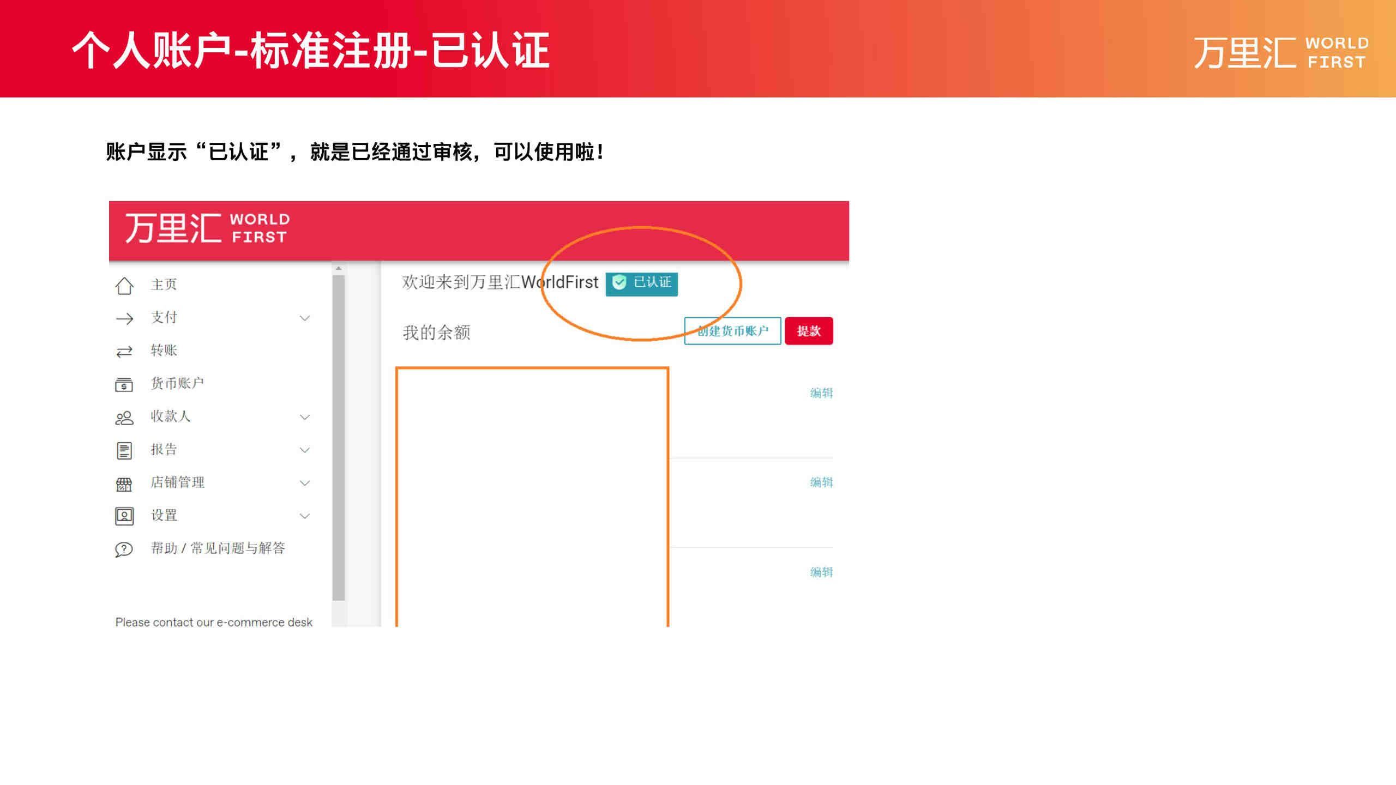Click the 万里汇 WorldFirst logo in app header

click(207, 228)
